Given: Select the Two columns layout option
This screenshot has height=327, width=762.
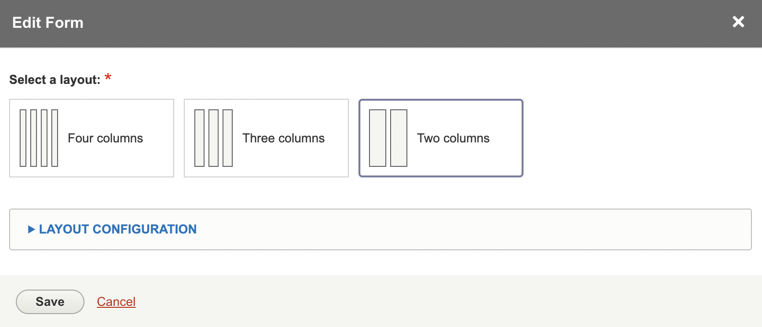Looking at the screenshot, I should click(441, 138).
